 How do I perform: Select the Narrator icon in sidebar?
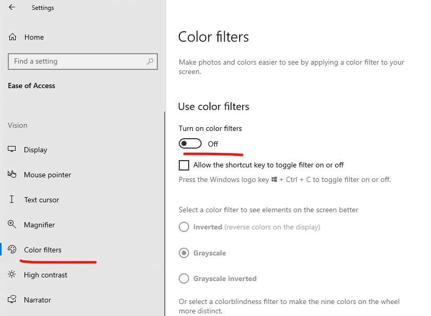point(11,300)
